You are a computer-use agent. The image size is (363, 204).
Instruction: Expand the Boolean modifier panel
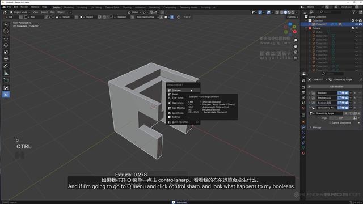310,93
